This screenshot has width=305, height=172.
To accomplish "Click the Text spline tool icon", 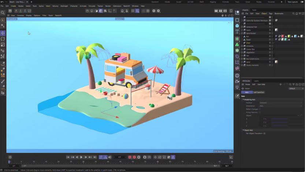I will pyautogui.click(x=237, y=32).
